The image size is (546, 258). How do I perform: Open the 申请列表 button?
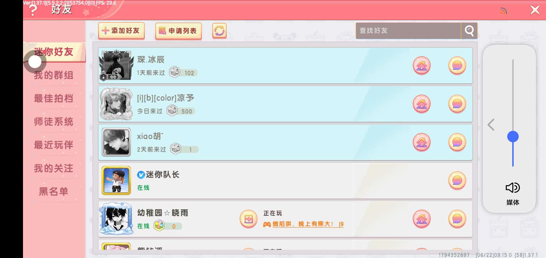pyautogui.click(x=179, y=31)
